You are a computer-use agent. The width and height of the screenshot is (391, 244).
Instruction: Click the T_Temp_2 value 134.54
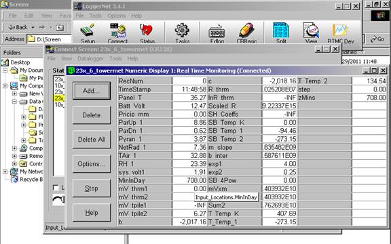(x=369, y=81)
